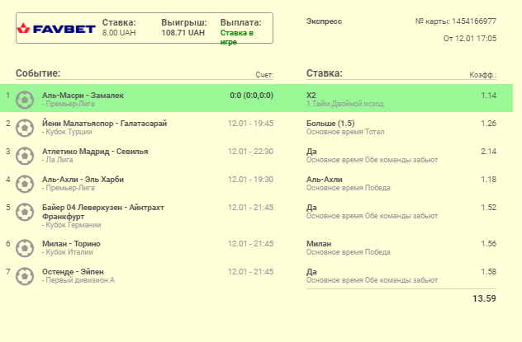522x342 pixels.
Task: Select the Остенде - Эйпен match name
Action: pos(73,272)
